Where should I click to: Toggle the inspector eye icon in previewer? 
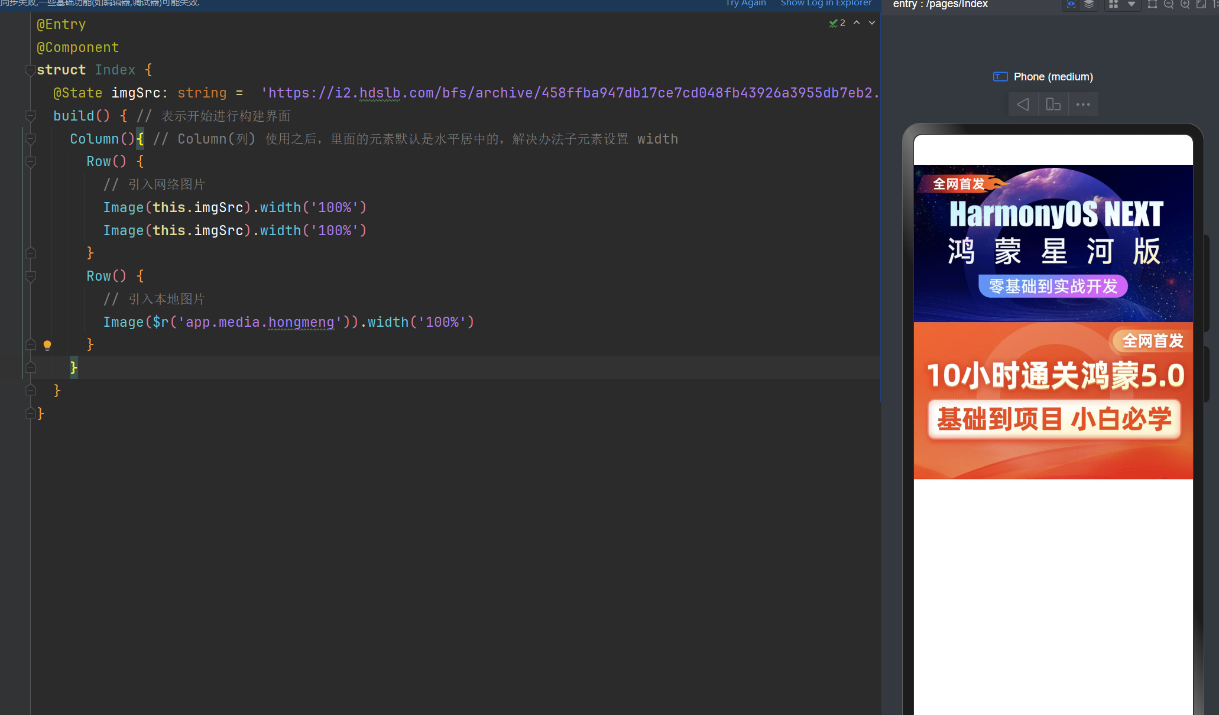[x=1071, y=4]
